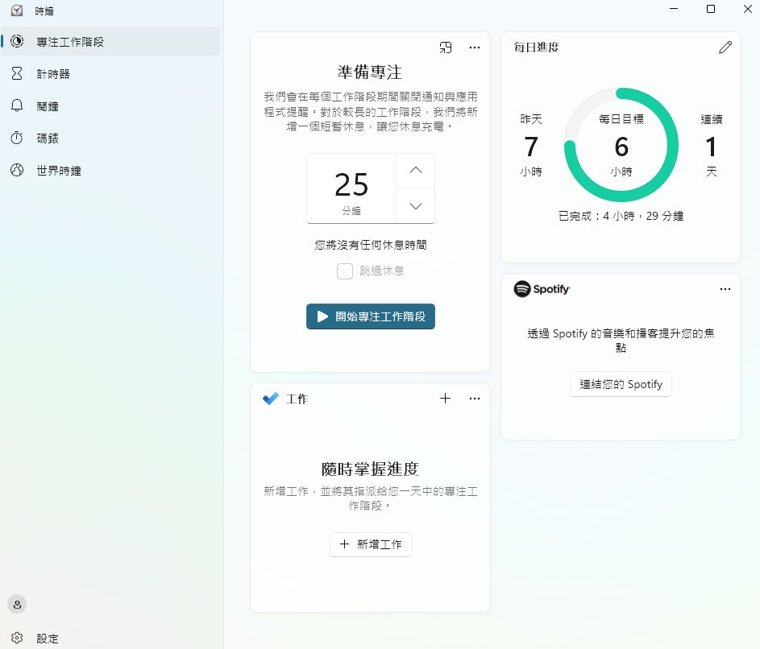The width and height of the screenshot is (760, 649).
Task: Decrease focus minutes with down arrow
Action: pyautogui.click(x=415, y=206)
